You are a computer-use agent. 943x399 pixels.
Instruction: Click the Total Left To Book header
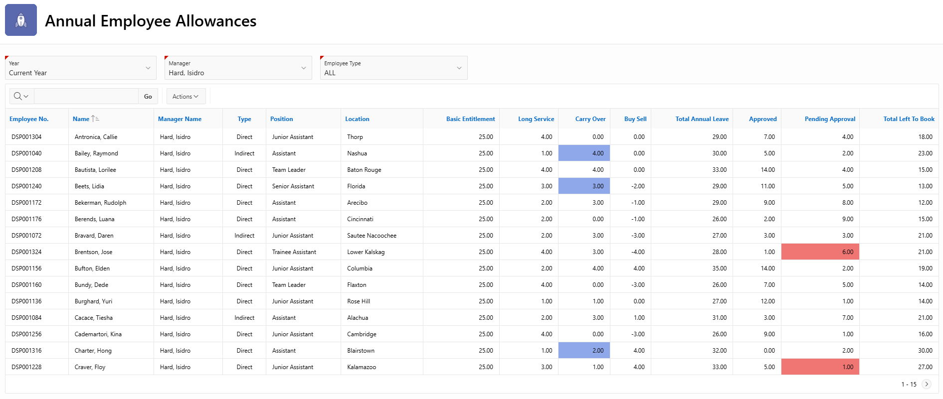908,119
